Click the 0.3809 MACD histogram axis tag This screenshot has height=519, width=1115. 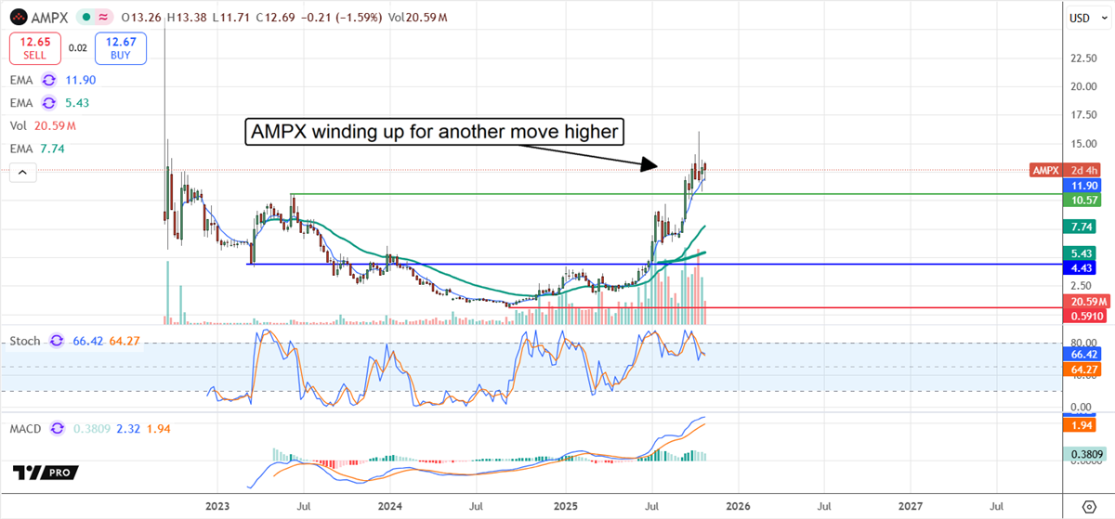click(x=1083, y=455)
